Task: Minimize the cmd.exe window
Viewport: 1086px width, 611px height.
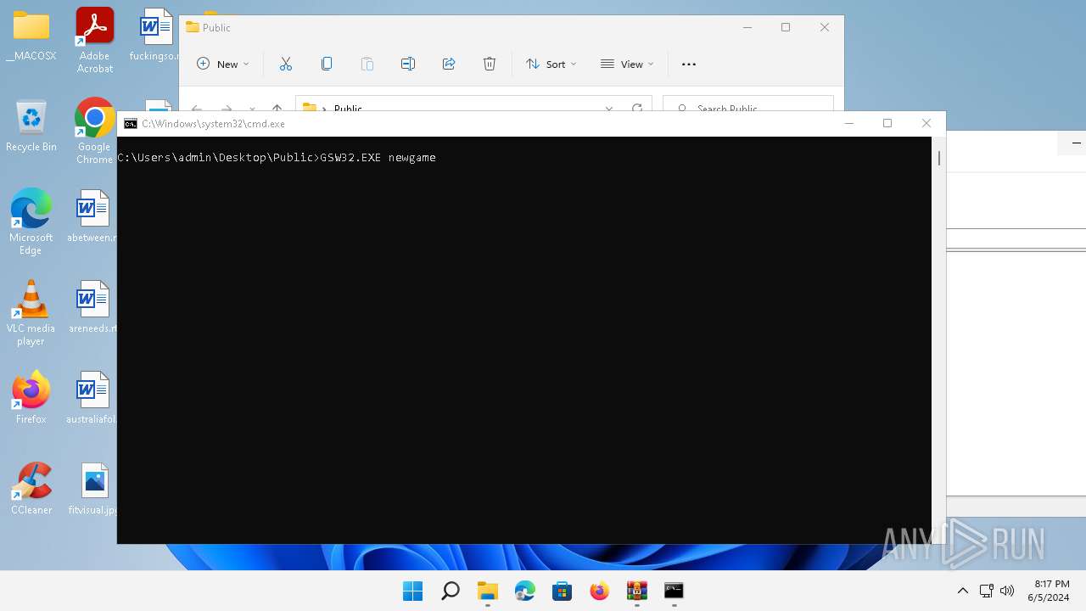Action: coord(848,123)
